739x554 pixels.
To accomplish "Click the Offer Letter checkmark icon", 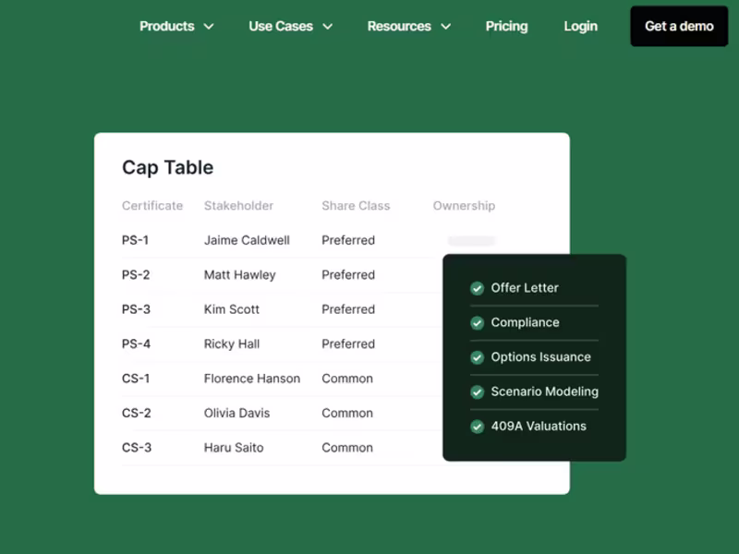I will 477,288.
